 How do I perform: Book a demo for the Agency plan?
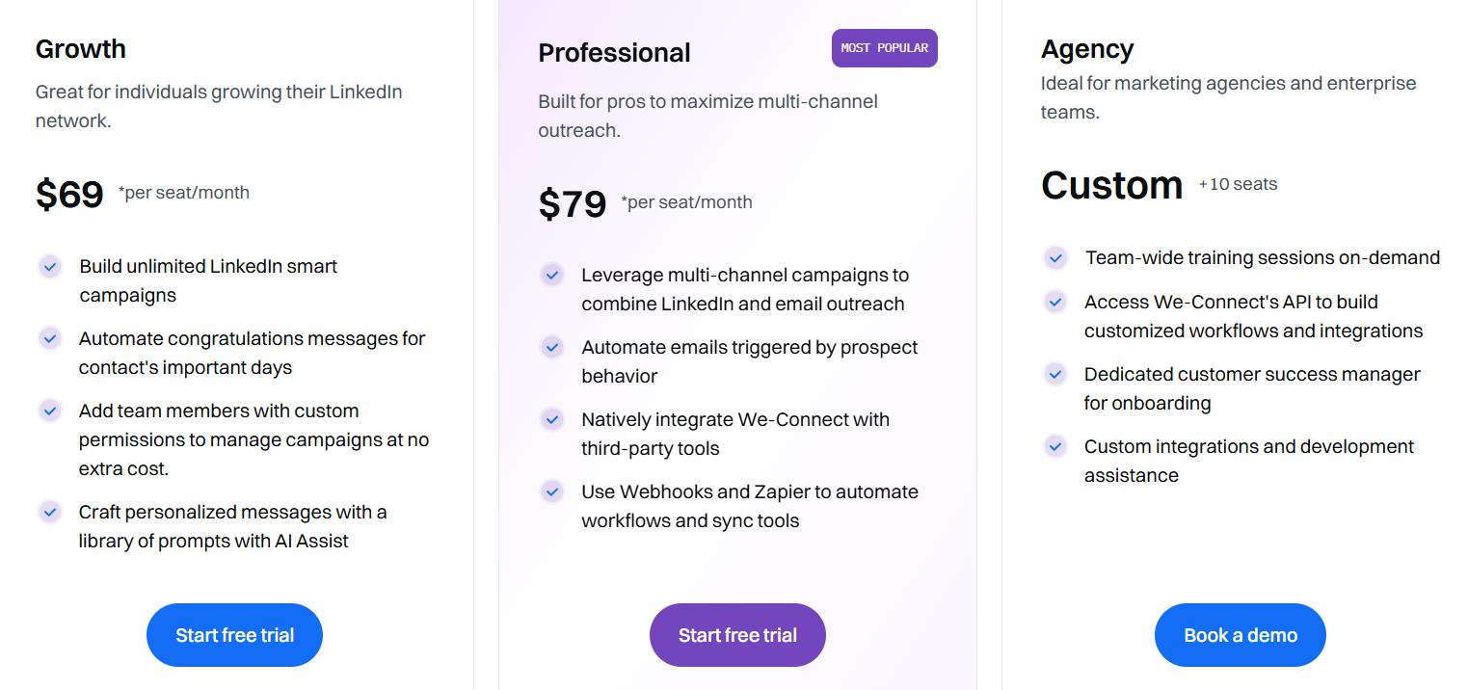pos(1240,635)
